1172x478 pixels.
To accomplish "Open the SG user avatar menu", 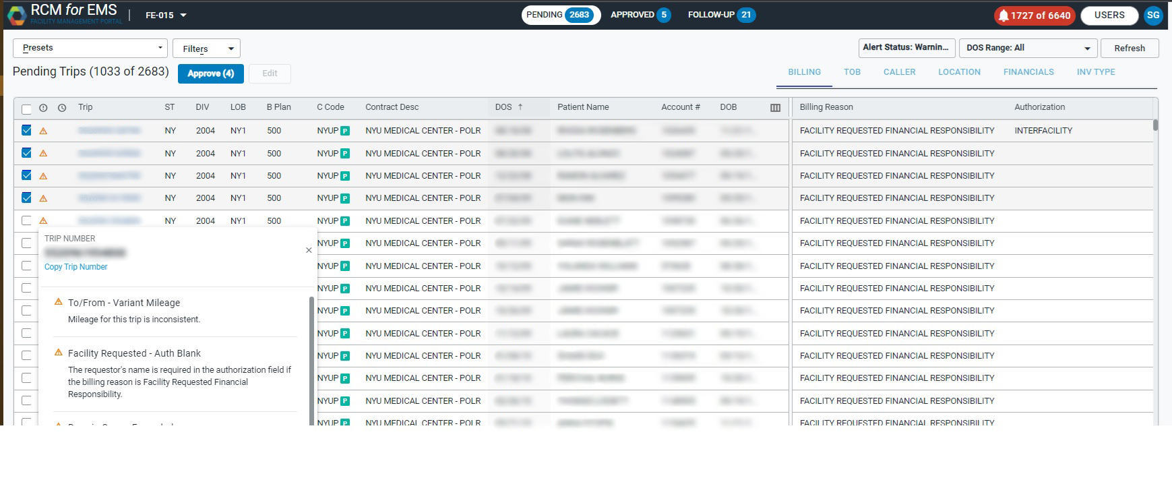I will click(1153, 15).
